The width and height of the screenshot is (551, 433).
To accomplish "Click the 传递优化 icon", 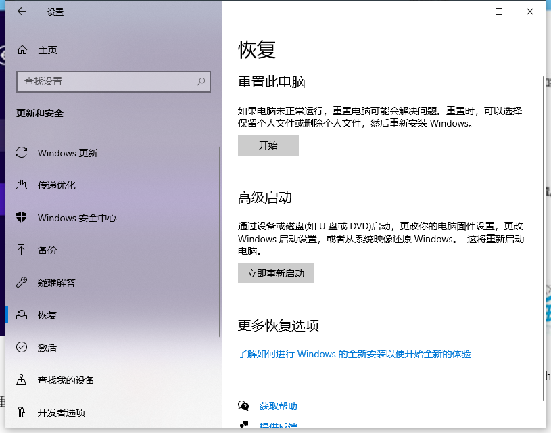I will 22,185.
